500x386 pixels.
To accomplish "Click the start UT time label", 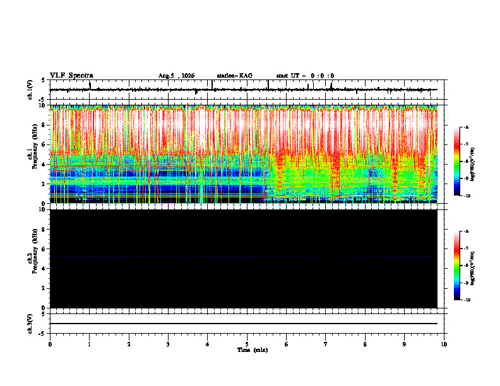I will click(305, 76).
